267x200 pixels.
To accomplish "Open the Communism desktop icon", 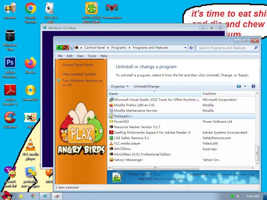I will pos(112,11).
